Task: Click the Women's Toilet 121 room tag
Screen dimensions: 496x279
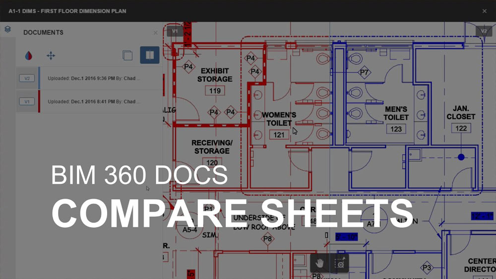Action: point(279,135)
